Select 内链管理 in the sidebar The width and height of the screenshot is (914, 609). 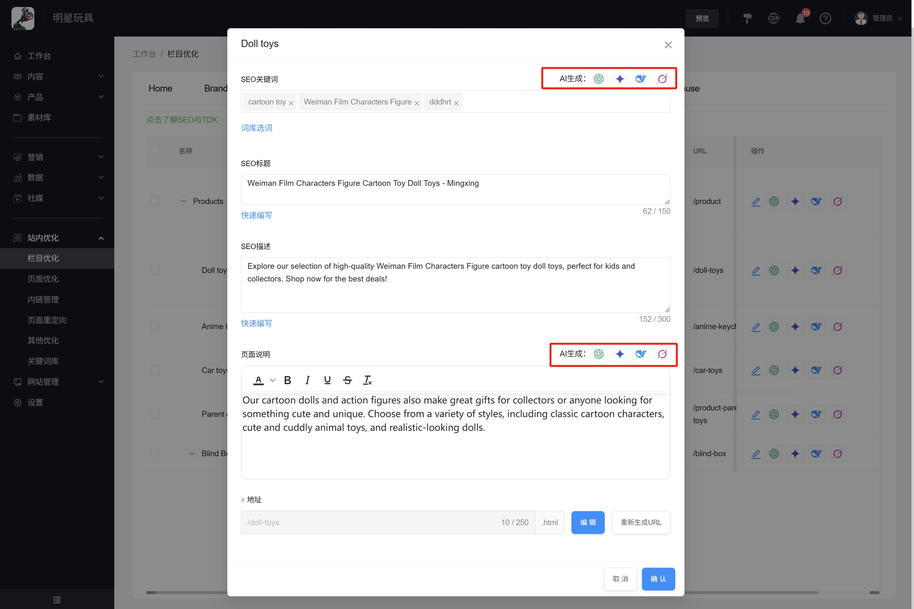(43, 300)
